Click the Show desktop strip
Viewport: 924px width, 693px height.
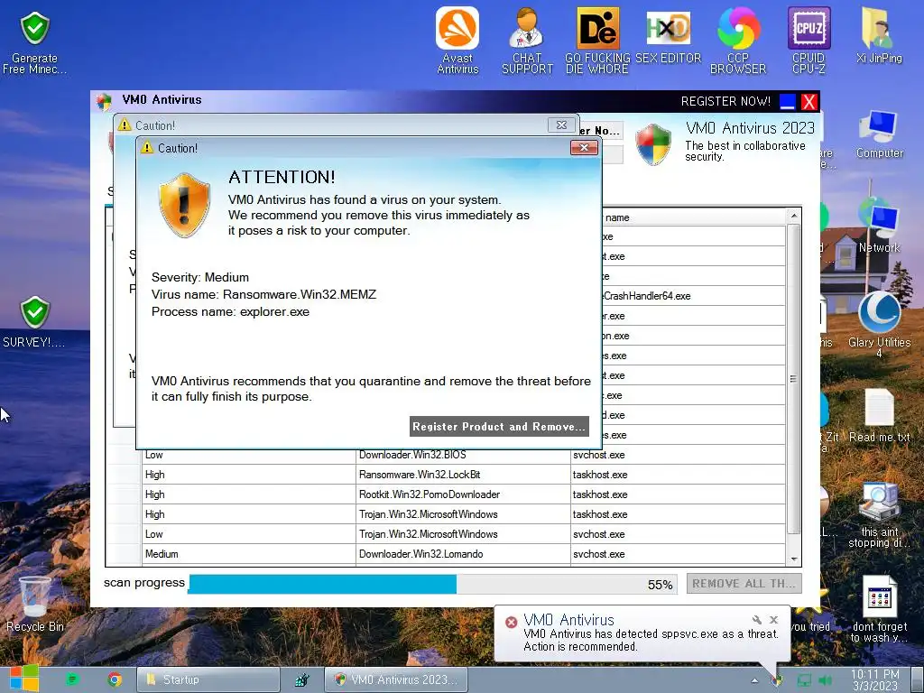click(917, 679)
